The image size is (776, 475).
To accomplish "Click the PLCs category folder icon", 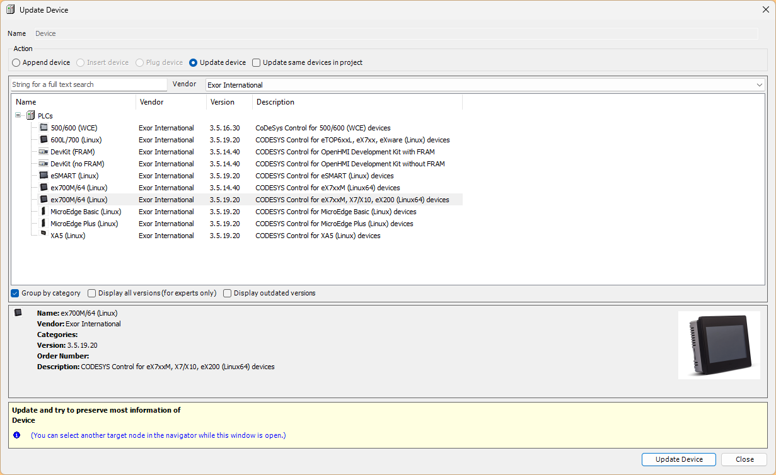I will 30,116.
